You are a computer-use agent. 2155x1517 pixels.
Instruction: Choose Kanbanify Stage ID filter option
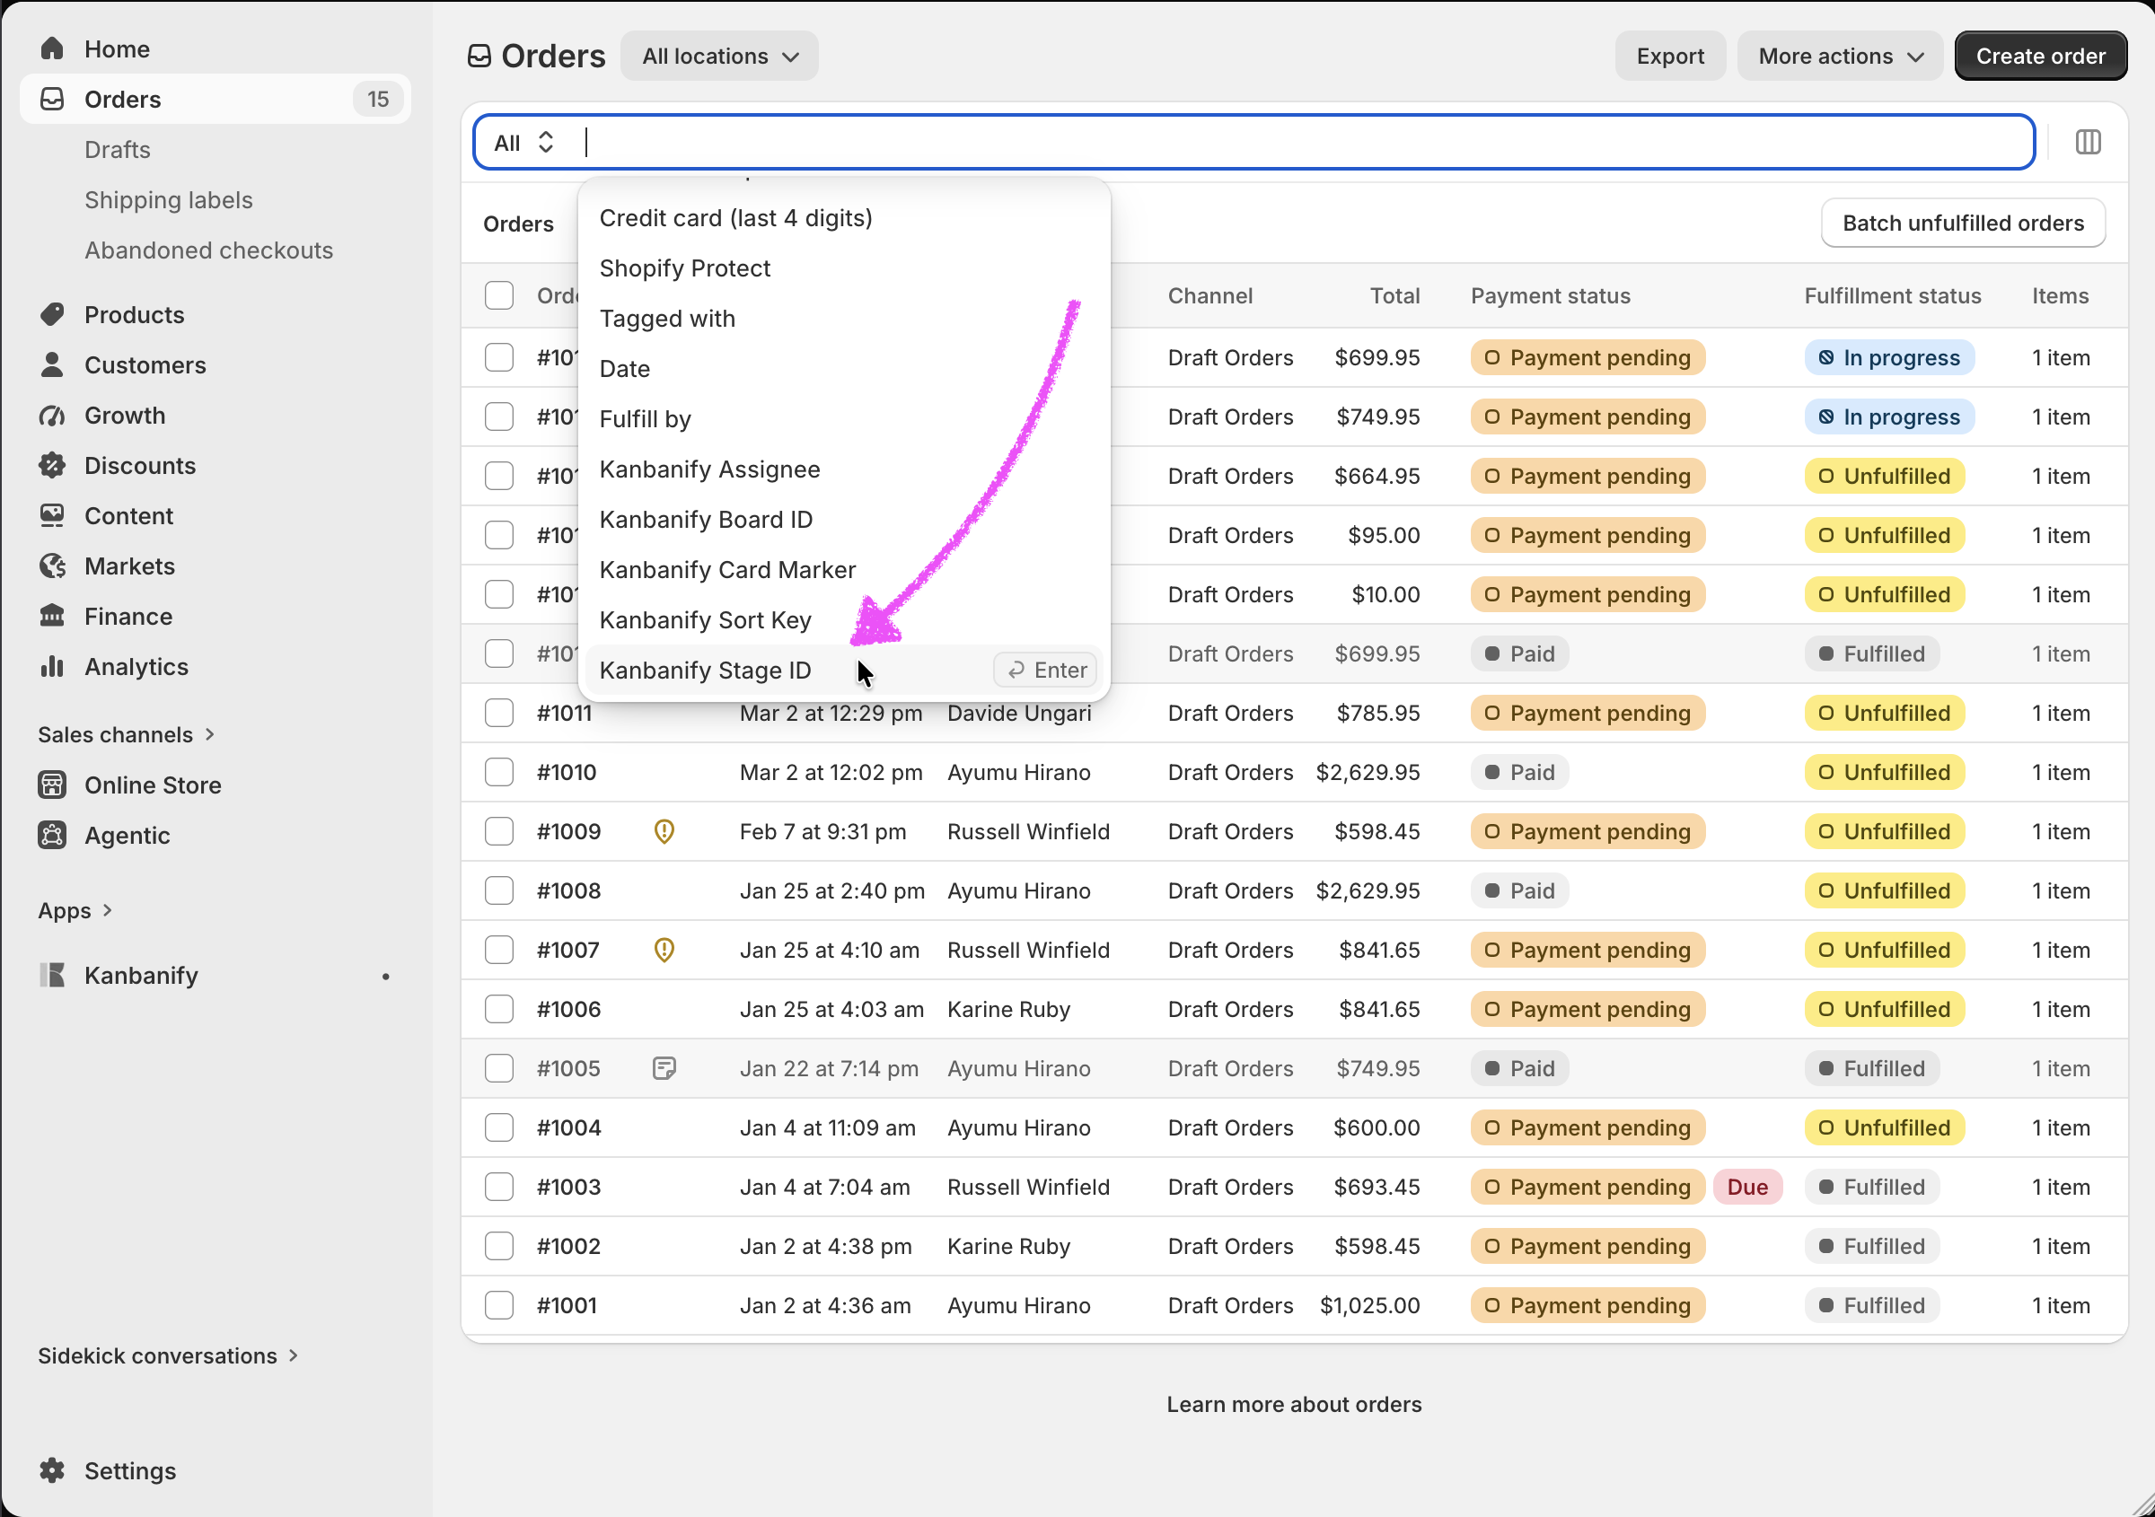[845, 671]
